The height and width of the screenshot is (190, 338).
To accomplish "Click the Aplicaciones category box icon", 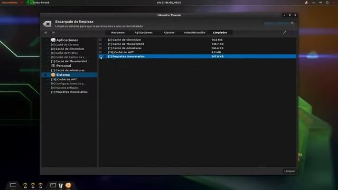I will click(53, 40).
